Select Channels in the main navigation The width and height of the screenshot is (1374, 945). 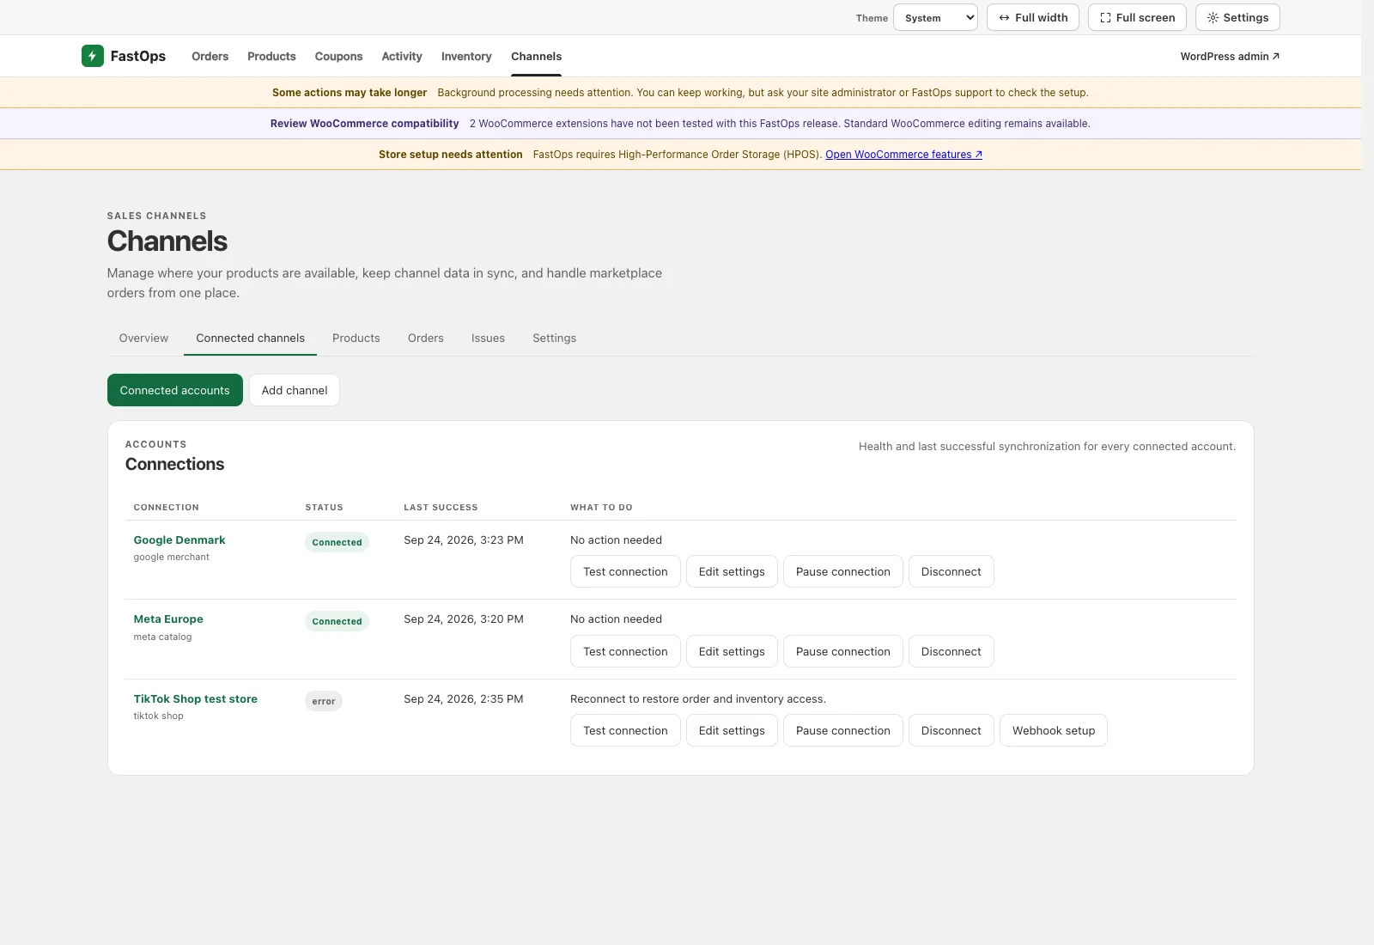coord(536,57)
